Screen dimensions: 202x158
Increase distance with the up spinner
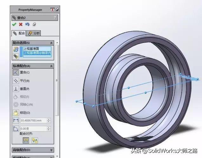pyautogui.click(x=49, y=119)
